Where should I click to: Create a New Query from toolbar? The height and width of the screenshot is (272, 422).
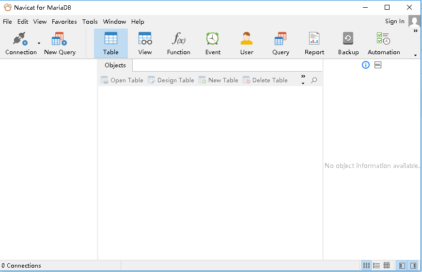click(60, 44)
